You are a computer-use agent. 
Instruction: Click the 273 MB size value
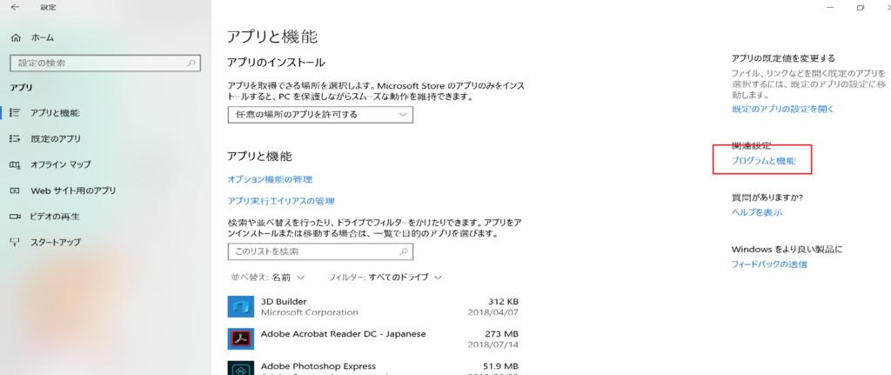[x=502, y=333]
